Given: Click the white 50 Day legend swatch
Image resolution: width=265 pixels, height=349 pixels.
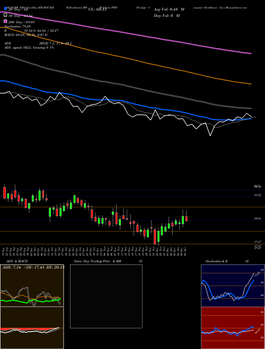Looking at the screenshot, I should click(6, 15).
